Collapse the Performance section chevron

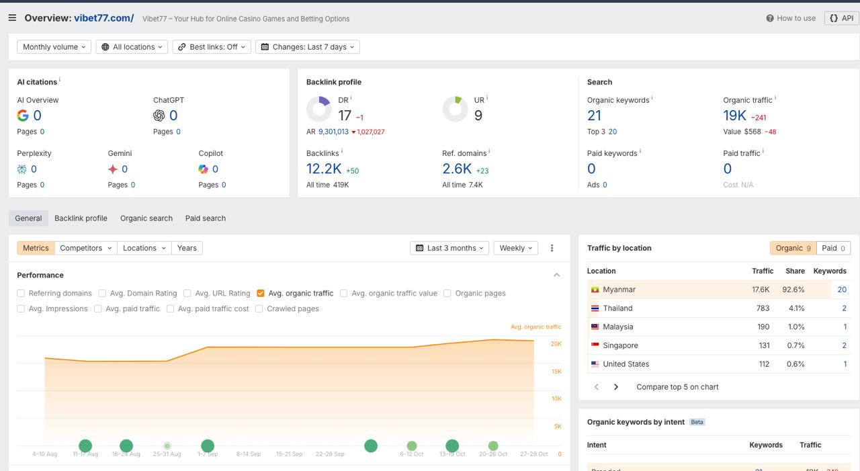point(556,275)
